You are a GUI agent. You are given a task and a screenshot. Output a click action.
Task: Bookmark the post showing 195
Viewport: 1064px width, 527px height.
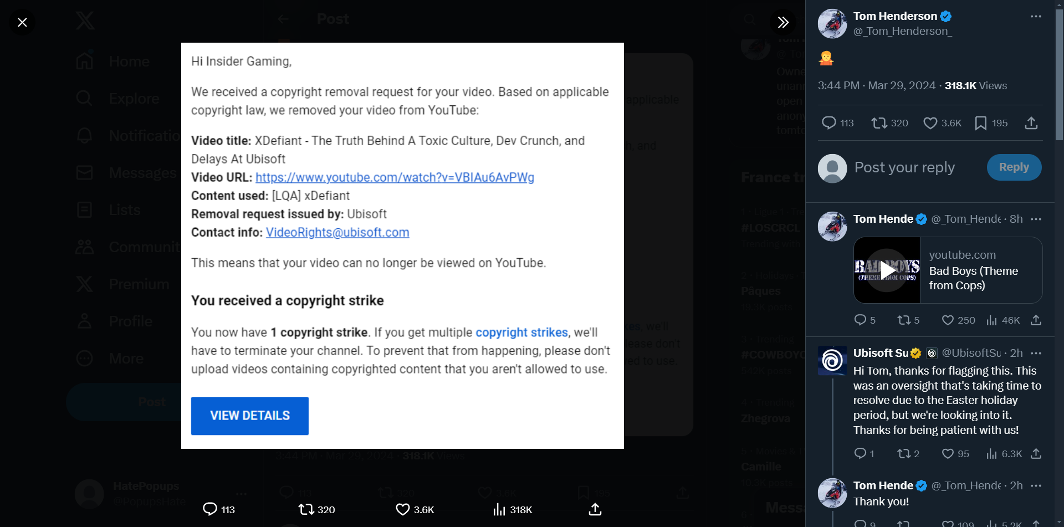[991, 123]
